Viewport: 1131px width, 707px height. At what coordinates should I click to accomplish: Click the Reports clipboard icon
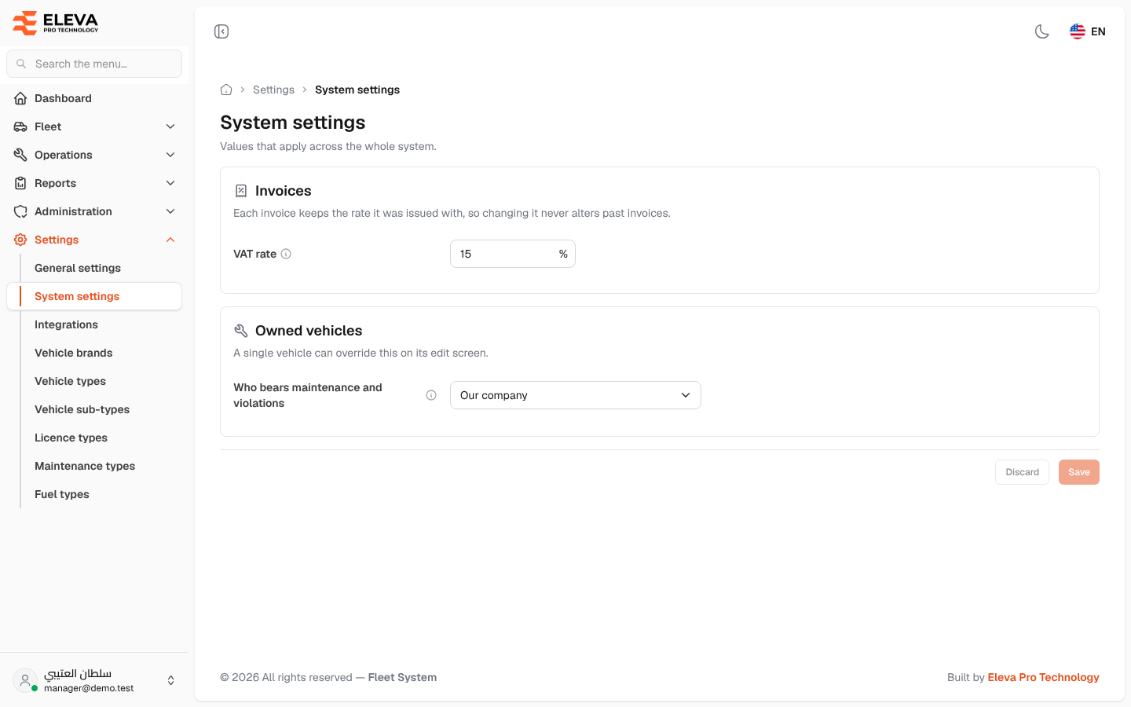(x=20, y=183)
